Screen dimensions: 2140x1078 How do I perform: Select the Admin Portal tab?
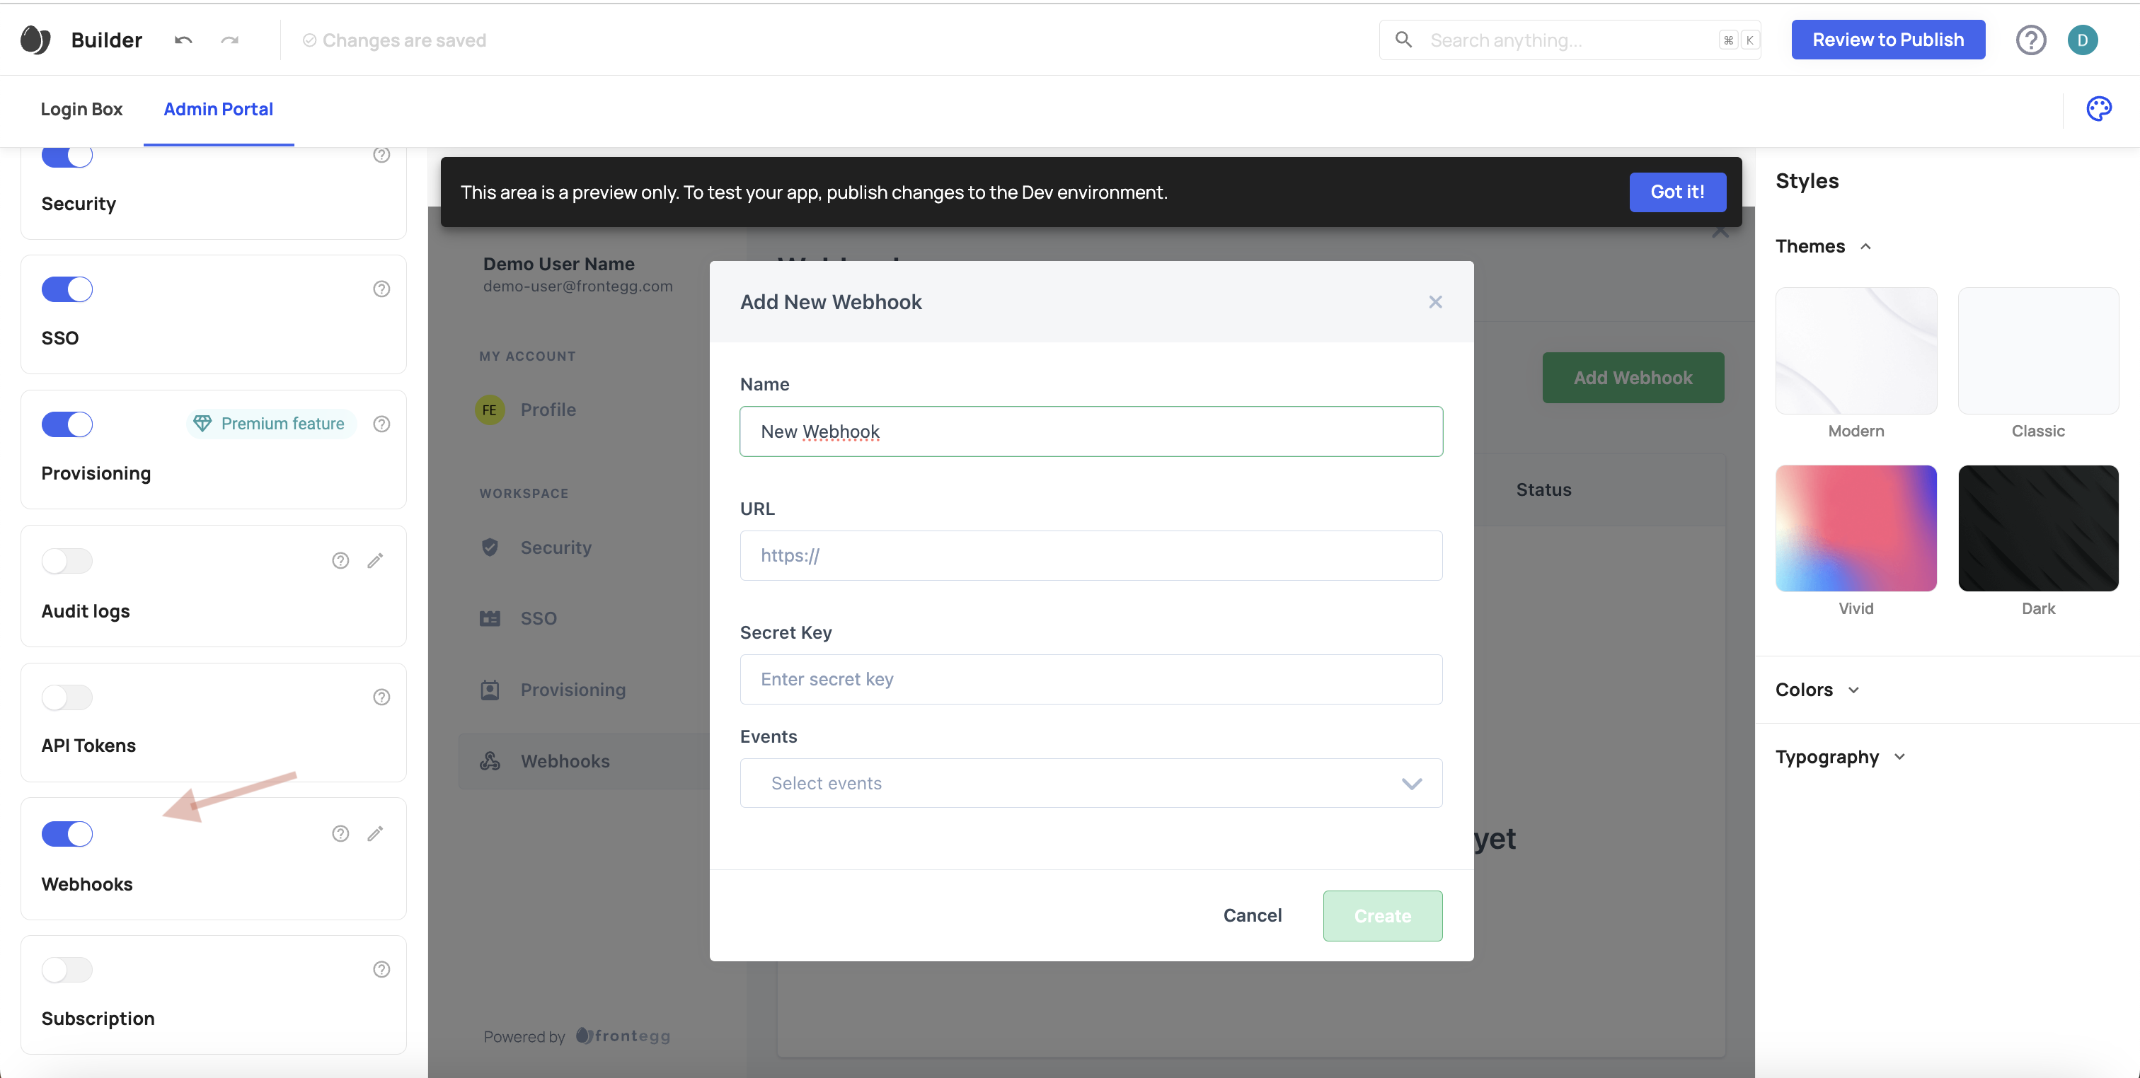point(218,109)
